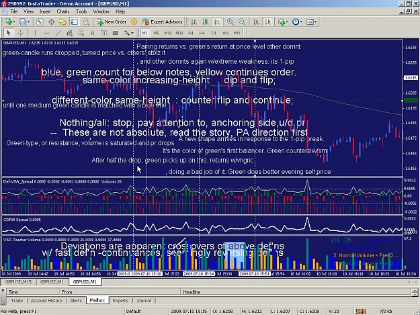The height and width of the screenshot is (315, 420).
Task: Open the Profiles toolbar icon
Action: 22,21
